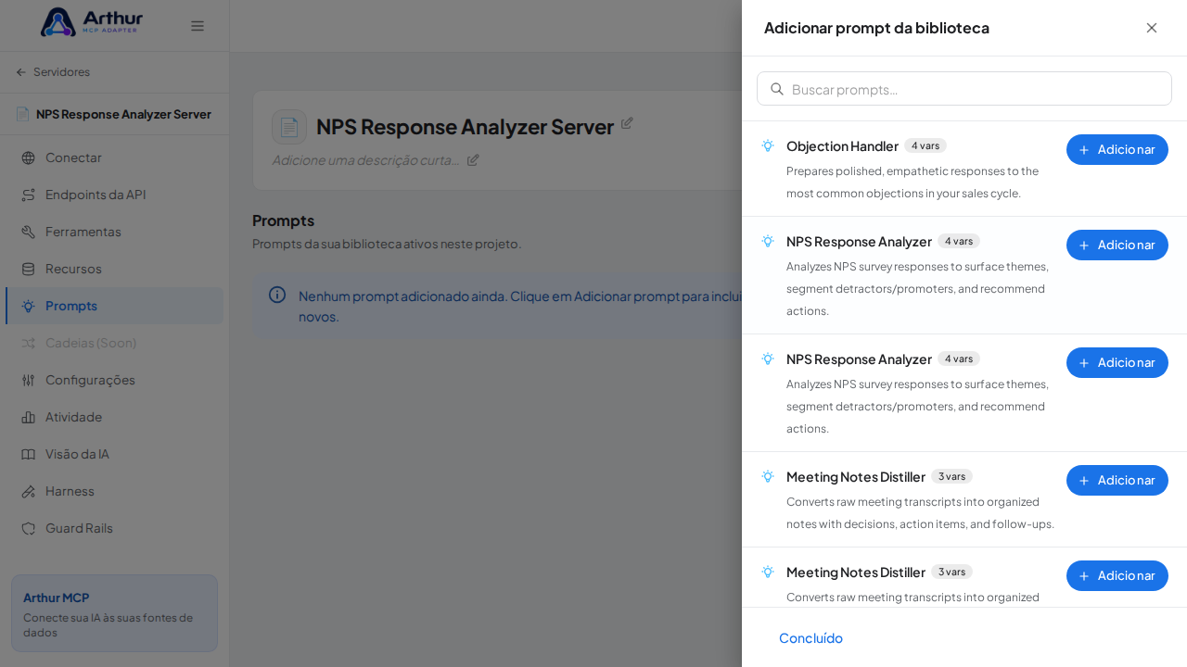Open the Conectar globe icon

28,157
